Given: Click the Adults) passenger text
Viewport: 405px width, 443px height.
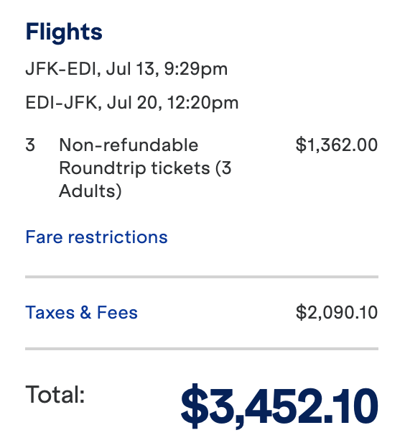Looking at the screenshot, I should (90, 191).
